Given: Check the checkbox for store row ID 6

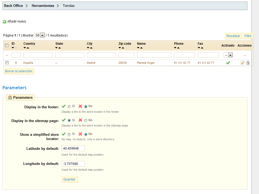Looking at the screenshot, I should 7,62.
